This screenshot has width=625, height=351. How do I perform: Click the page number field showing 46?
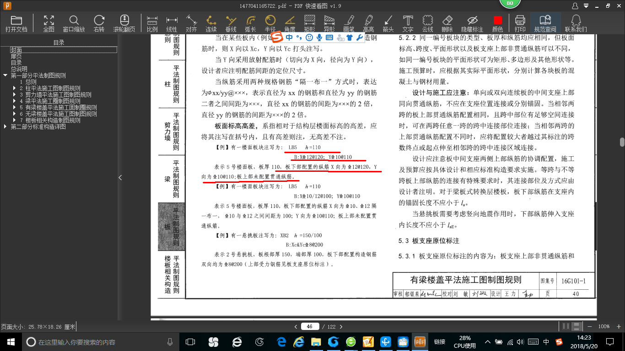[x=310, y=326]
